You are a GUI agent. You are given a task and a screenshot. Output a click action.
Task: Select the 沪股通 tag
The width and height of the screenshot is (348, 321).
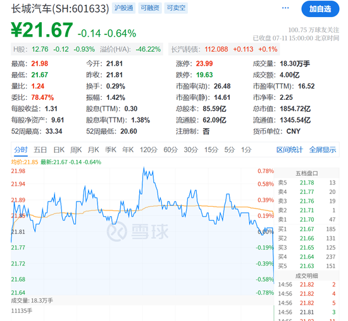[123, 8]
